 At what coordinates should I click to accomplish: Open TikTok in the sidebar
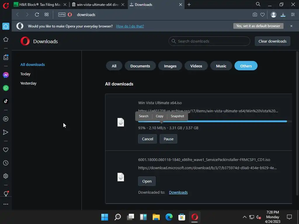(6, 101)
